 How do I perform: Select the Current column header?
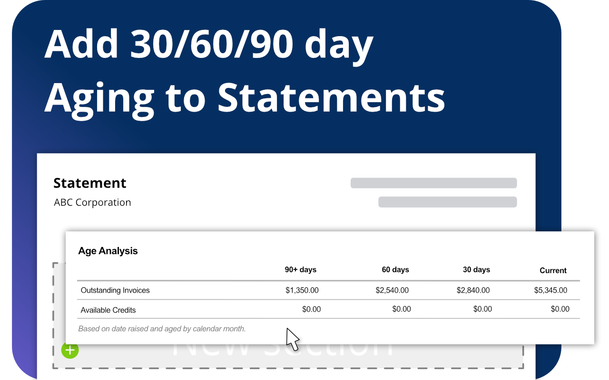(x=553, y=270)
